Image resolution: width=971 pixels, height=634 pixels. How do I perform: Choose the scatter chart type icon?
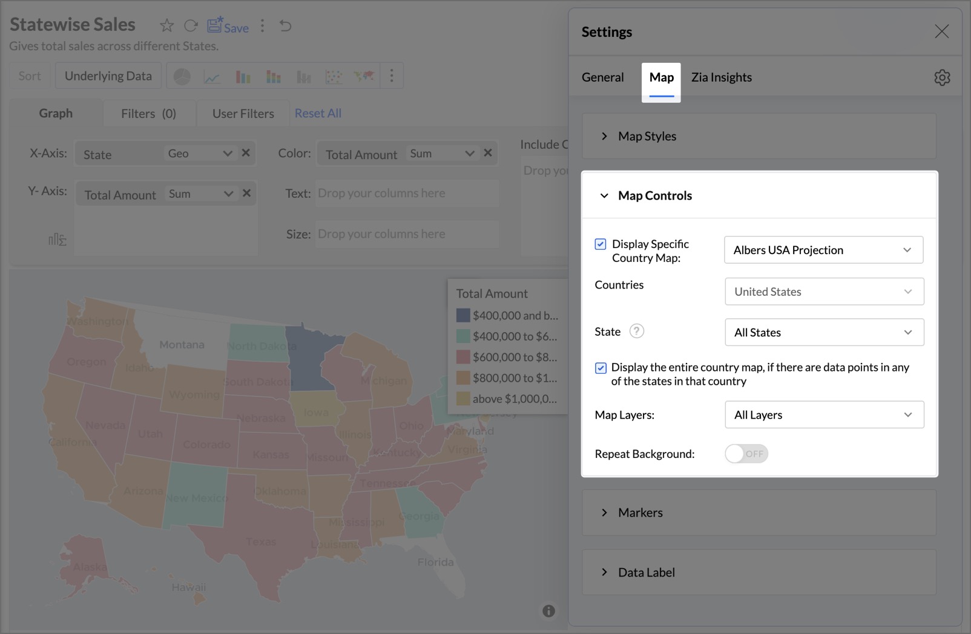pyautogui.click(x=334, y=76)
